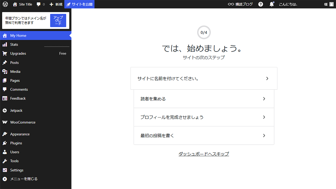Click the Settings sliders icon
Viewport: 336px width, 189px height.
click(x=5, y=170)
